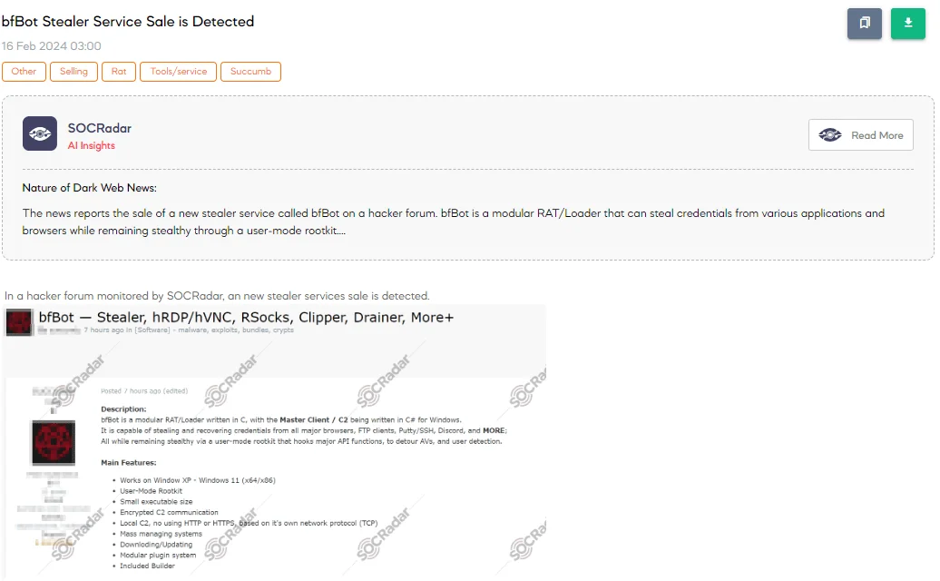The image size is (940, 581).
Task: Click the Main Features: heading
Action: click(128, 462)
